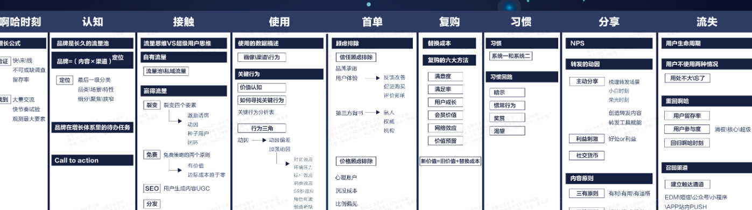Click the 行为三角 box
Viewport: 752px width, 210px height.
tap(261, 128)
